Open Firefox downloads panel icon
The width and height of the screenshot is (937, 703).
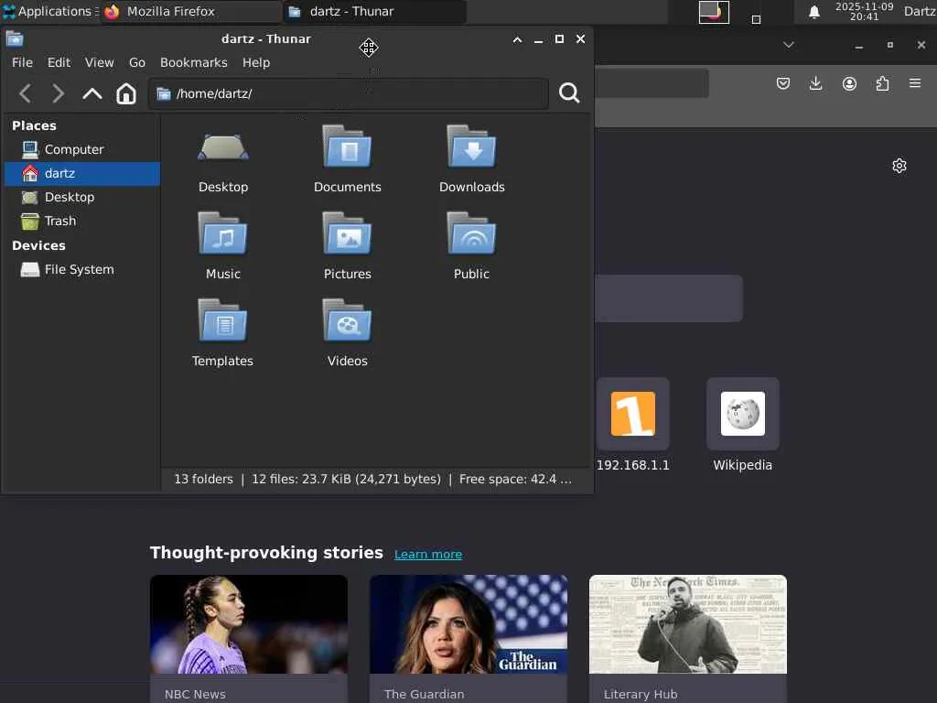pyautogui.click(x=816, y=83)
